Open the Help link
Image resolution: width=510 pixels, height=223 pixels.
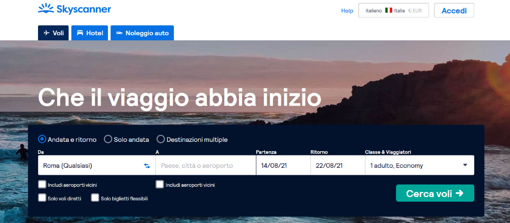point(347,11)
